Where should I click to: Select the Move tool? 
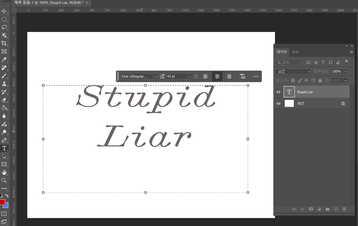point(4,11)
